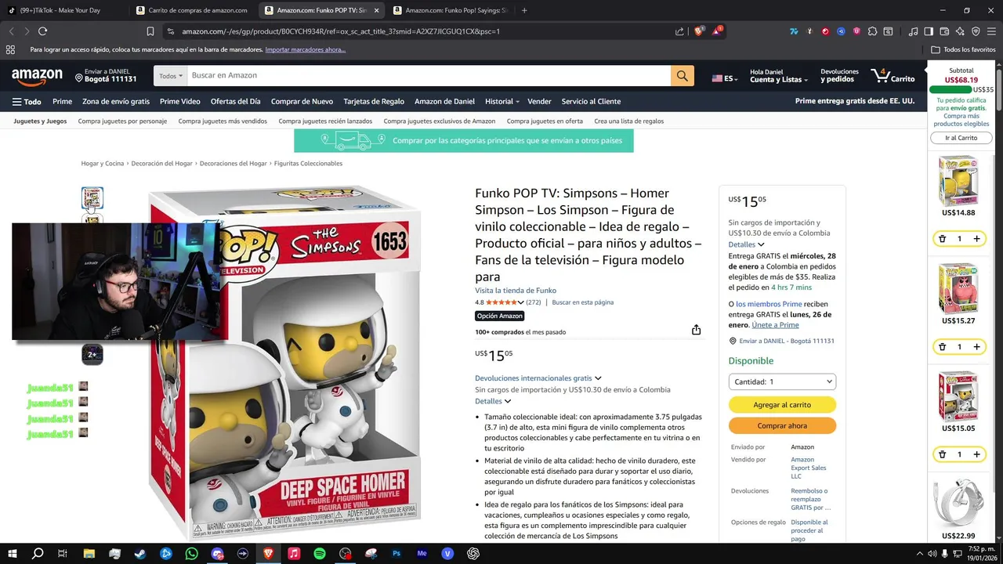Viewport: 1003px width, 564px height.
Task: Visit Visita la tienda de Funko link
Action: tap(516, 291)
